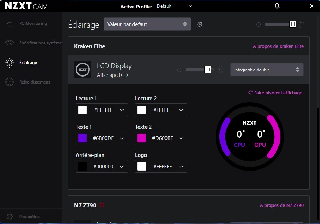Click the PC Monitoring chart icon
Image resolution: width=320 pixels, height=224 pixels.
[9, 23]
